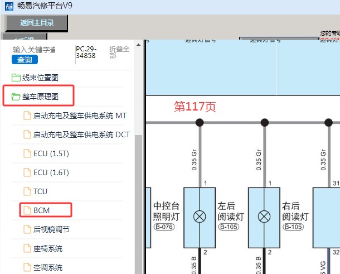Click the file icon next to ECU (1.6T)

point(27,172)
